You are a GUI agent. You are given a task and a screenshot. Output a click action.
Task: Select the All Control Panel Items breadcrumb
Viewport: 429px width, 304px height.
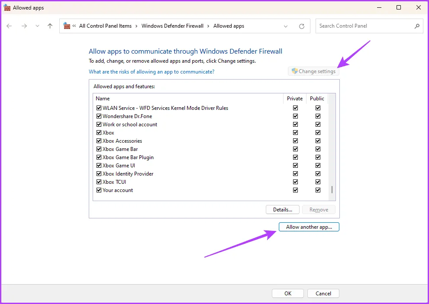coord(105,26)
